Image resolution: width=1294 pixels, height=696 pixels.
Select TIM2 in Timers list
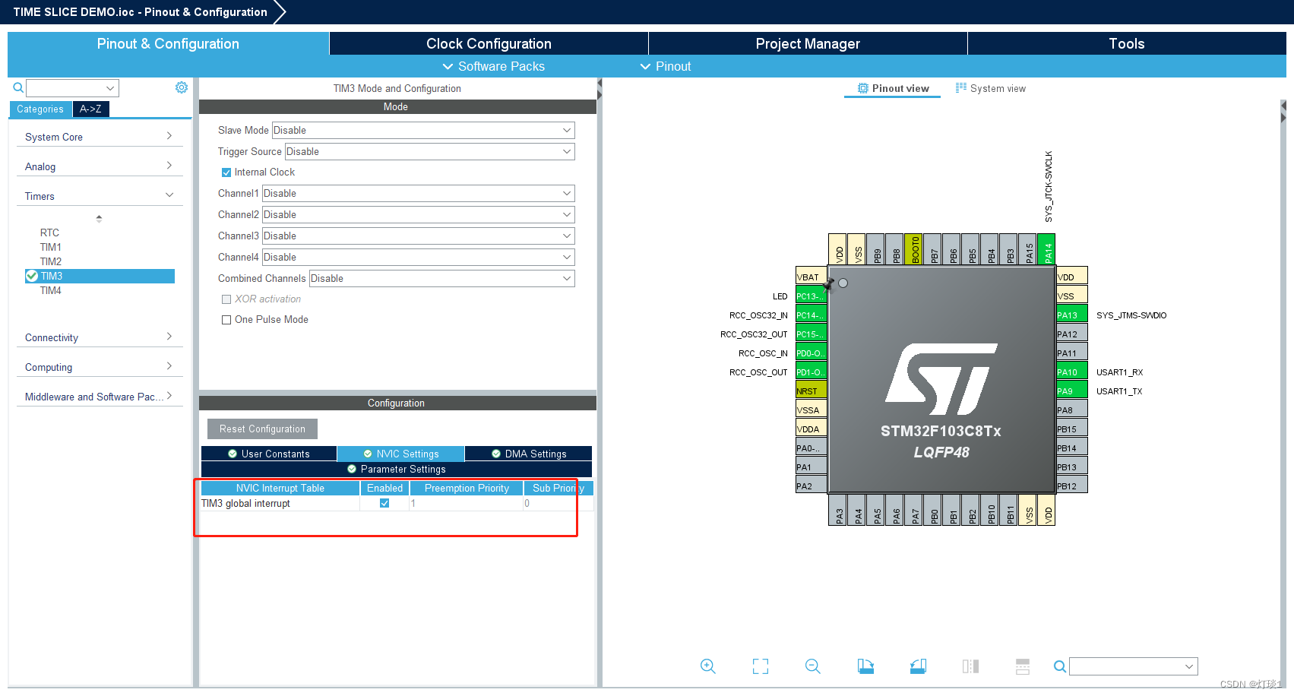[x=51, y=261]
